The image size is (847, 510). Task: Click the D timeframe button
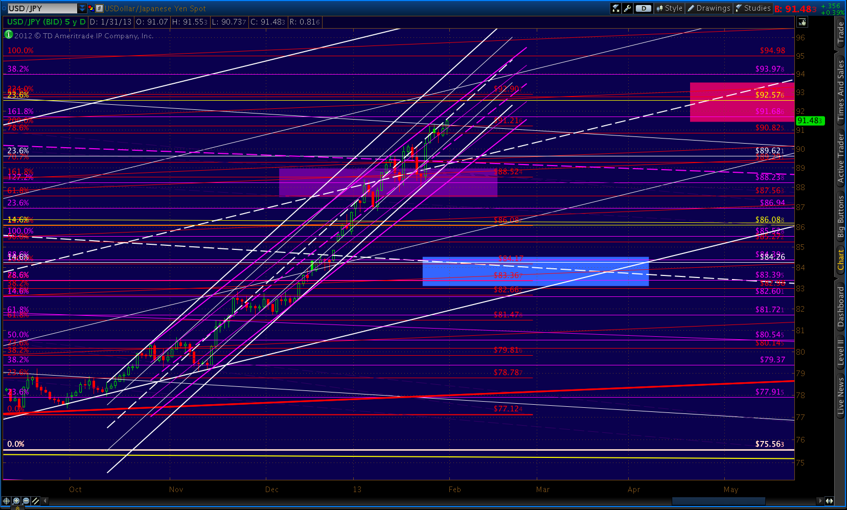[x=644, y=8]
